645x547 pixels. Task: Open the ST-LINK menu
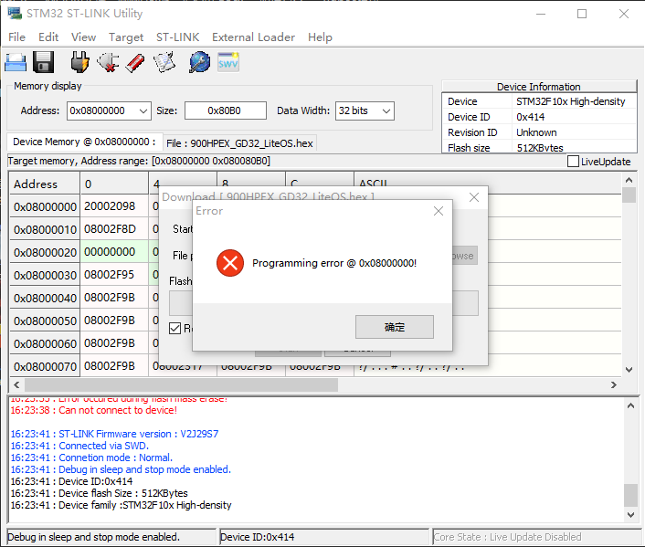[178, 37]
